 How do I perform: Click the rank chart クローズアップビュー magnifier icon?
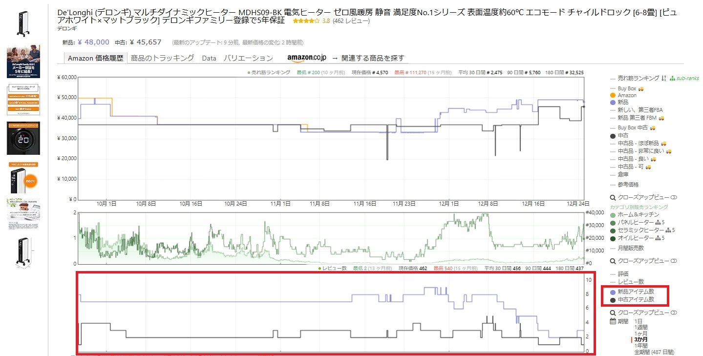[613, 261]
